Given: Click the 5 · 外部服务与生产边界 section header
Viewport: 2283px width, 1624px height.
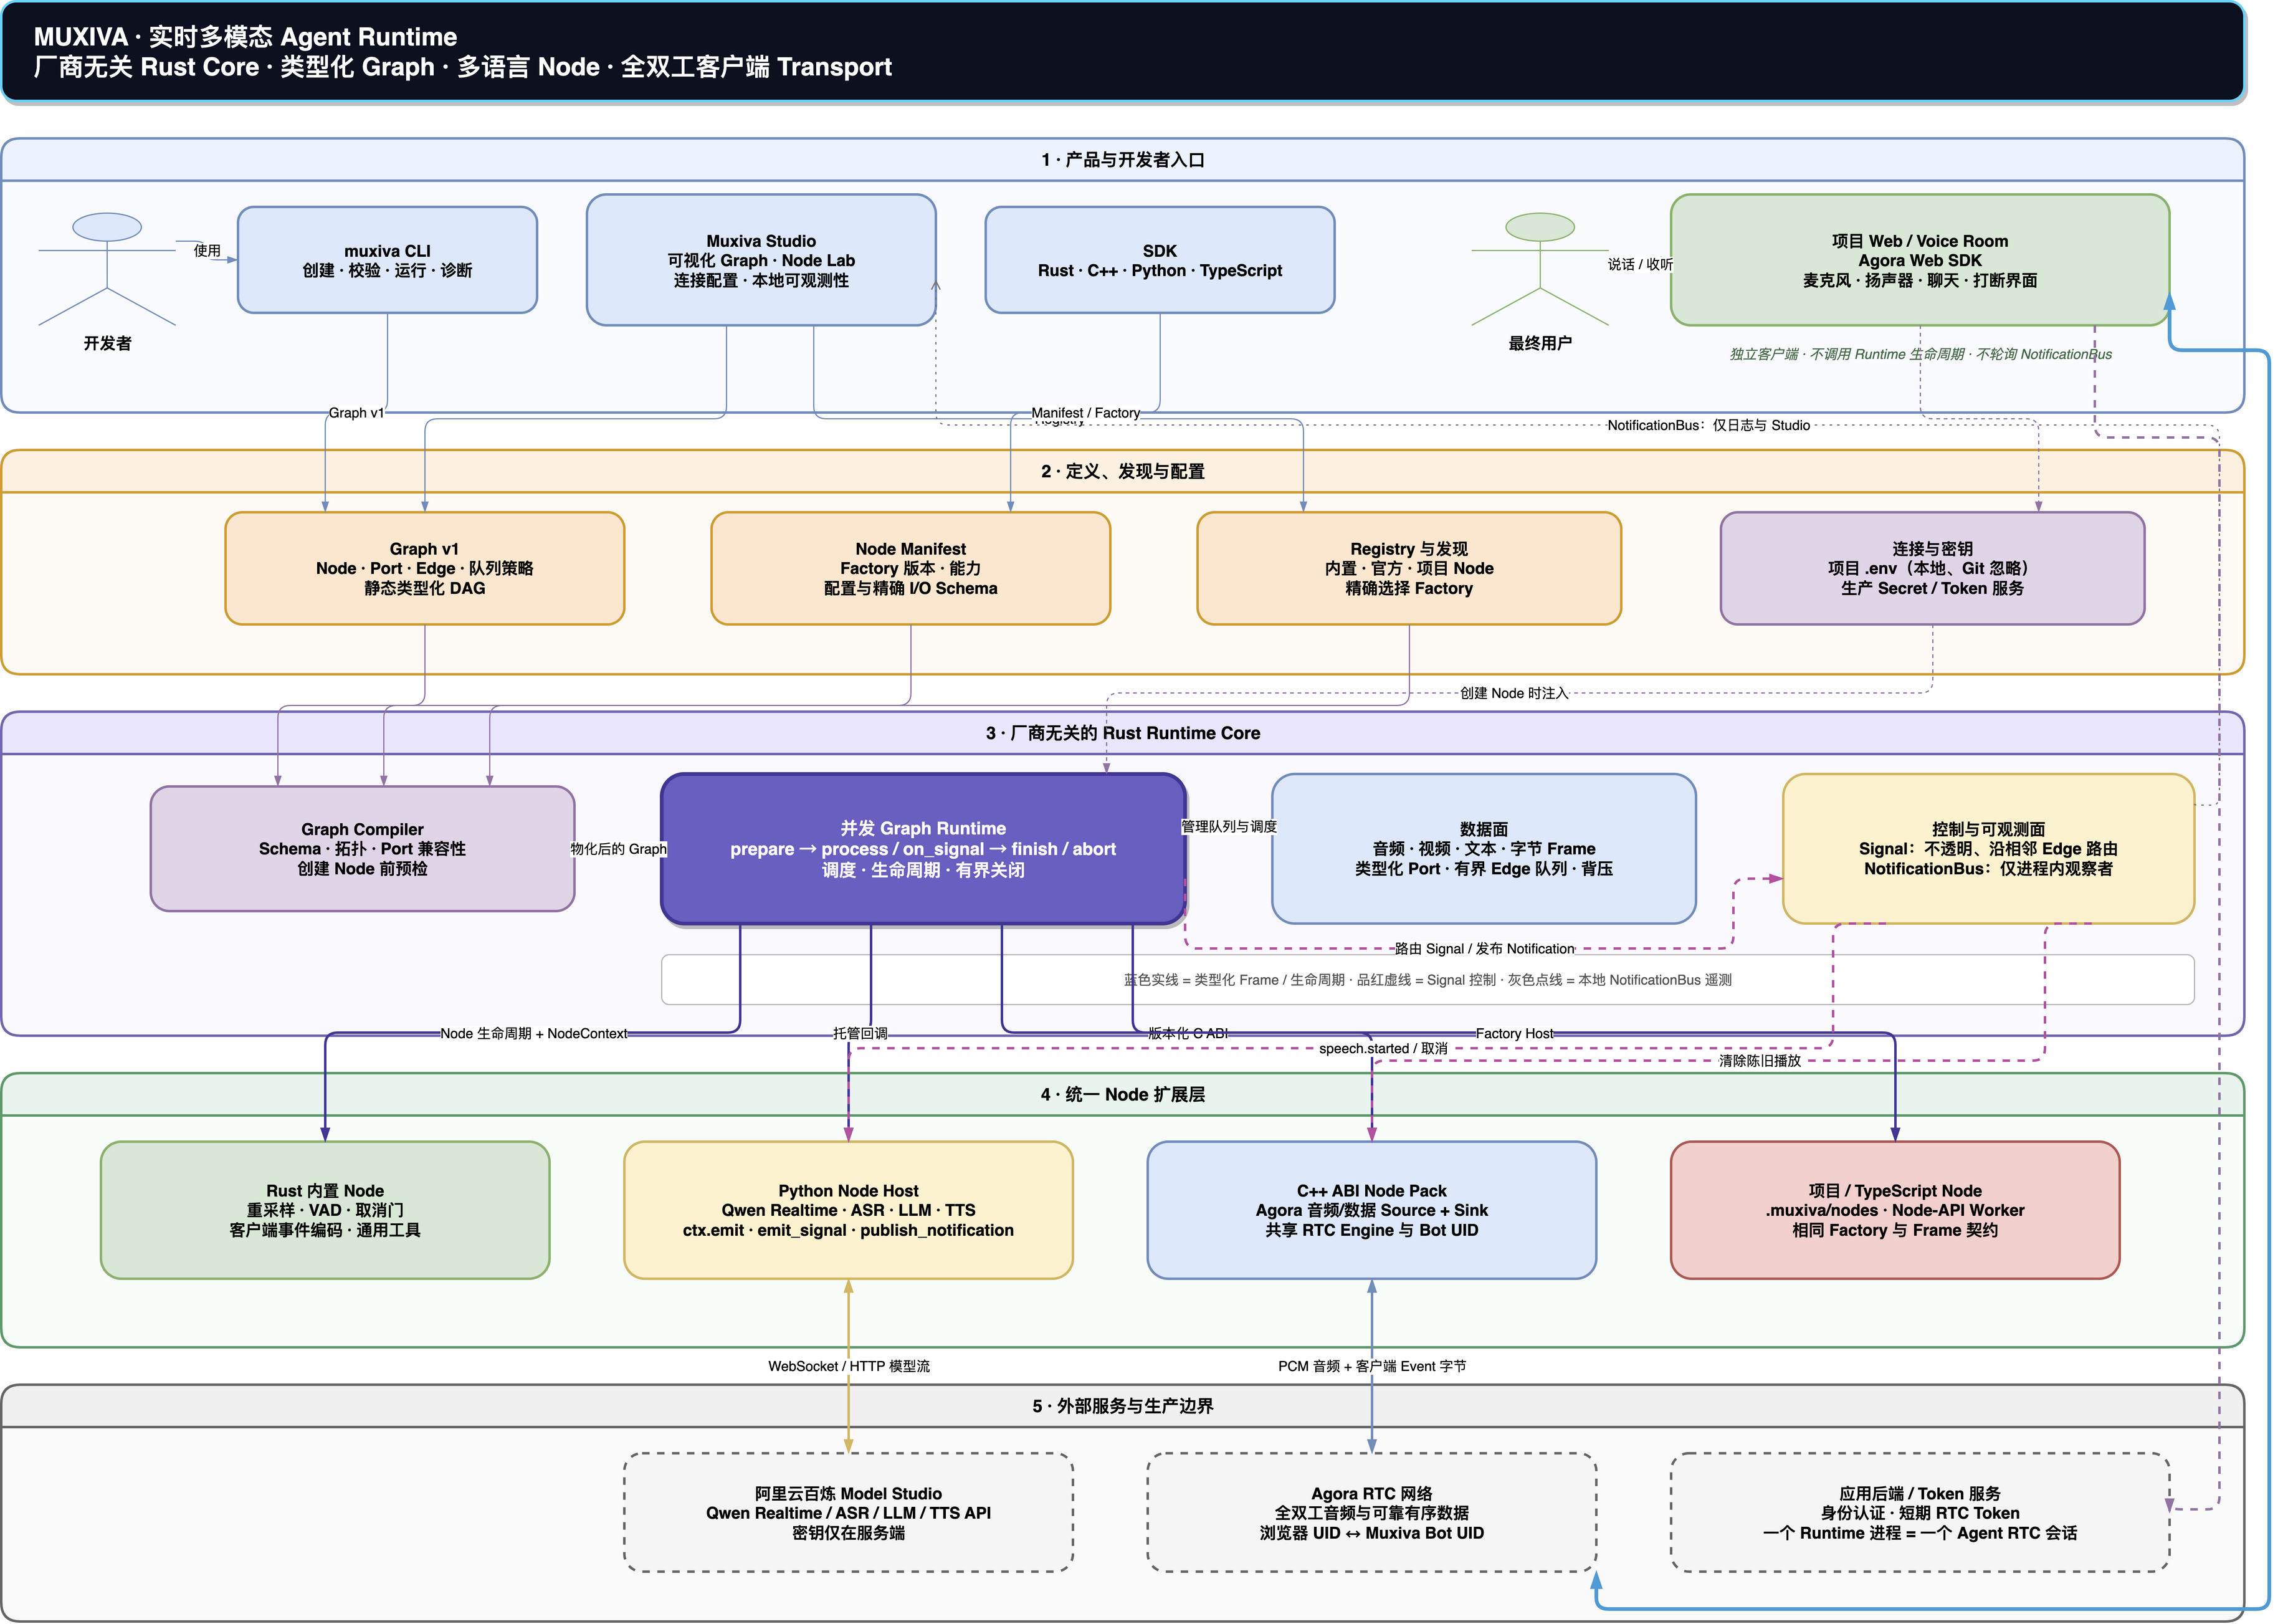Looking at the screenshot, I should (x=1123, y=1406).
